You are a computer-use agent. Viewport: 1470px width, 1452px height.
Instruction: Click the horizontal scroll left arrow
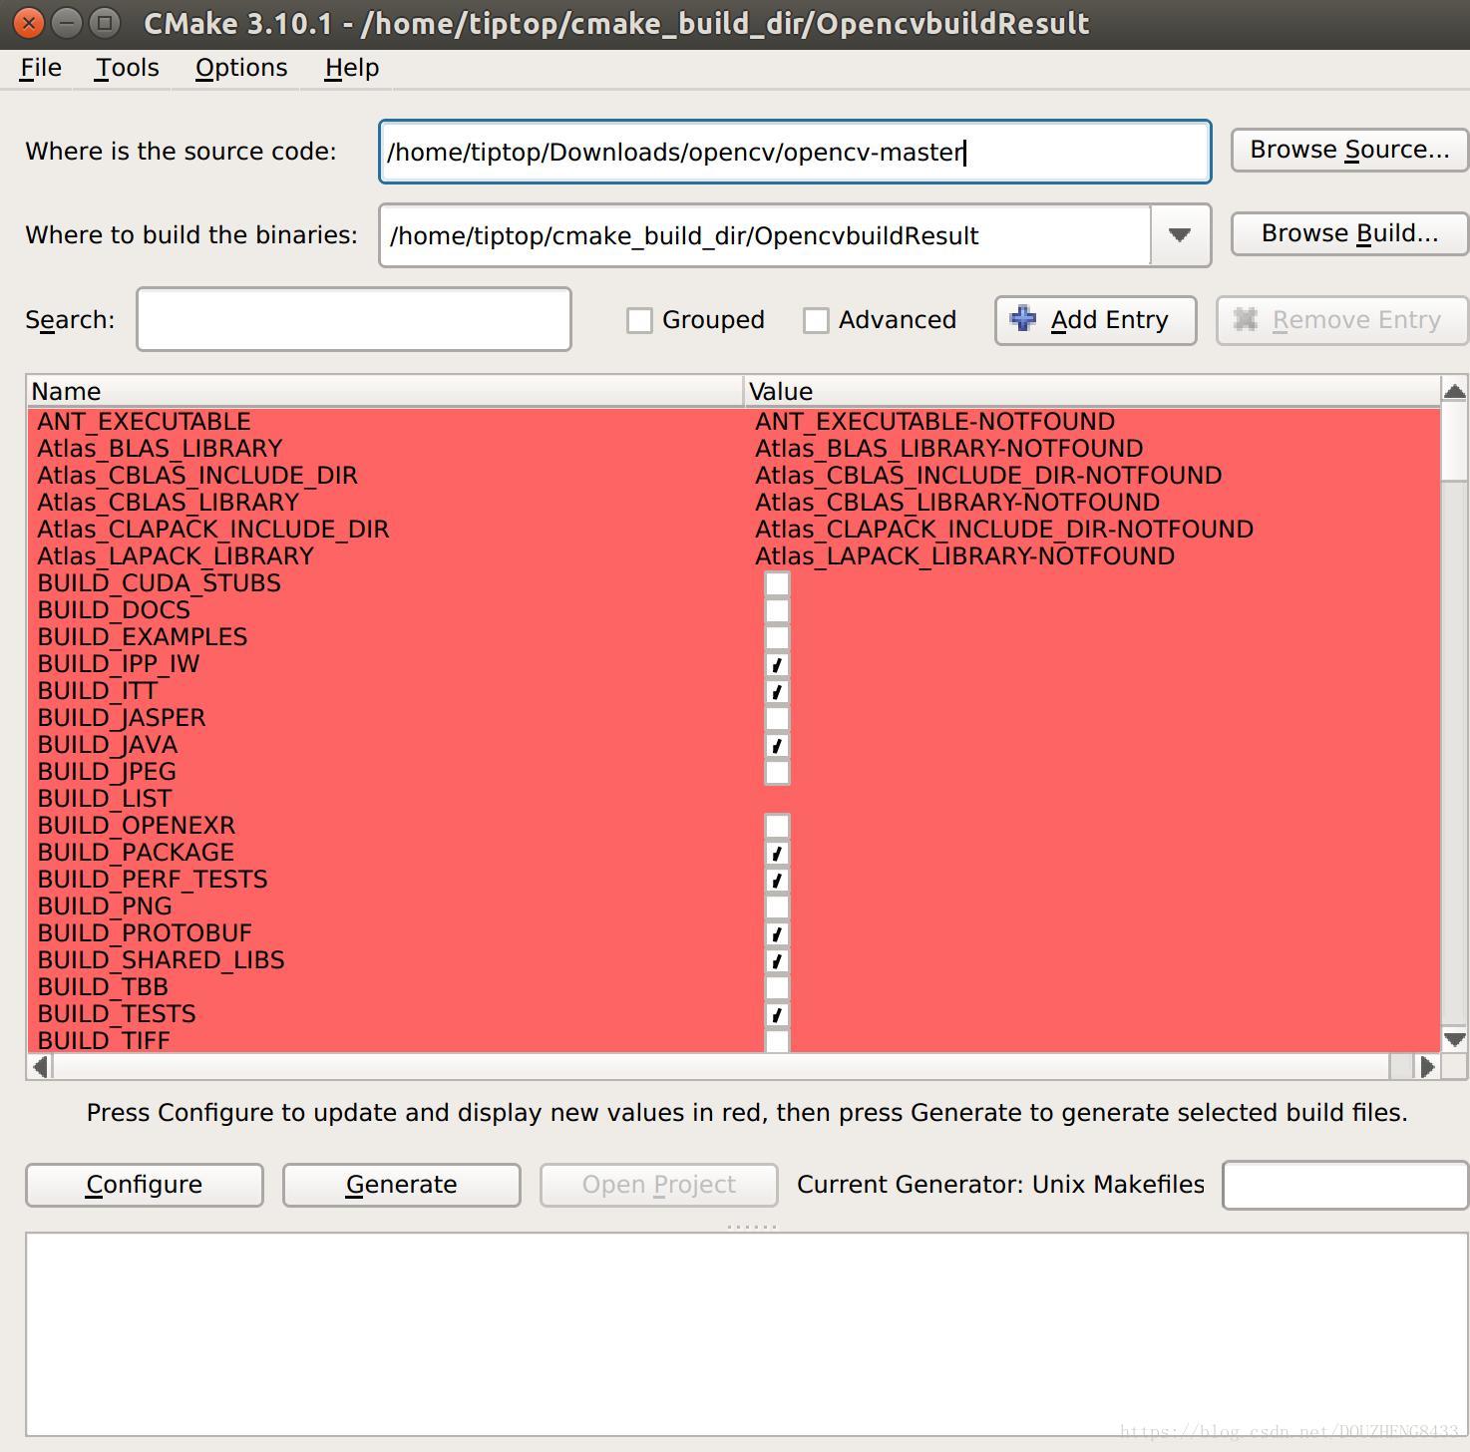[40, 1066]
